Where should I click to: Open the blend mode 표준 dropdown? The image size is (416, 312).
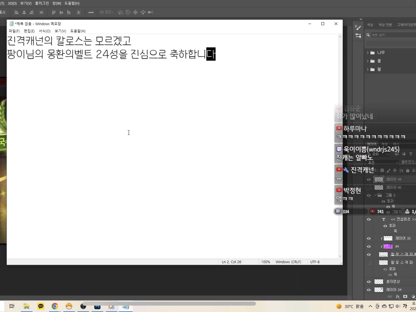click(x=383, y=162)
